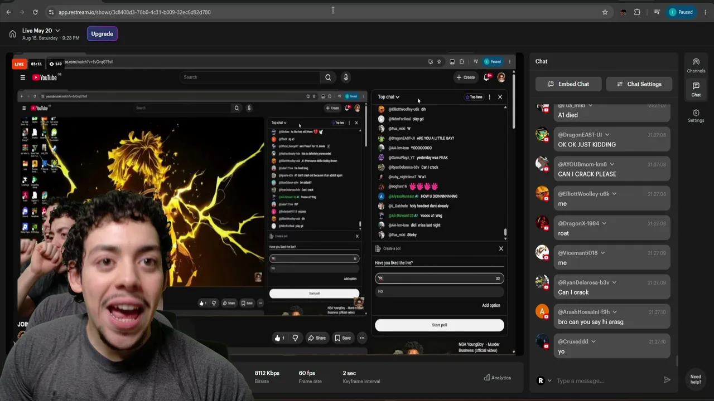Switch to the Chat panel tab
The image size is (714, 401).
pos(696,90)
